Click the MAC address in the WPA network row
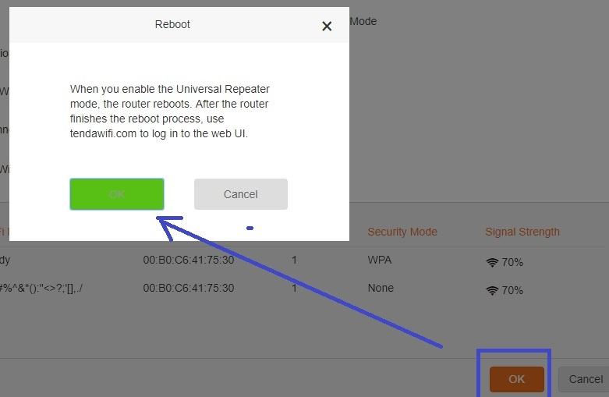Viewport: 609px width, 397px height. pyautogui.click(x=189, y=260)
